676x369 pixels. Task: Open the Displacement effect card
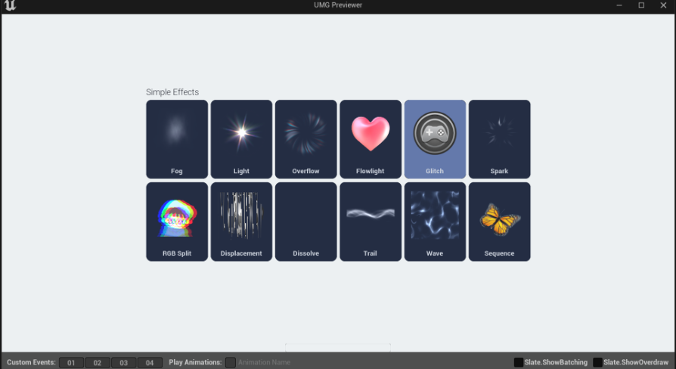pos(241,222)
